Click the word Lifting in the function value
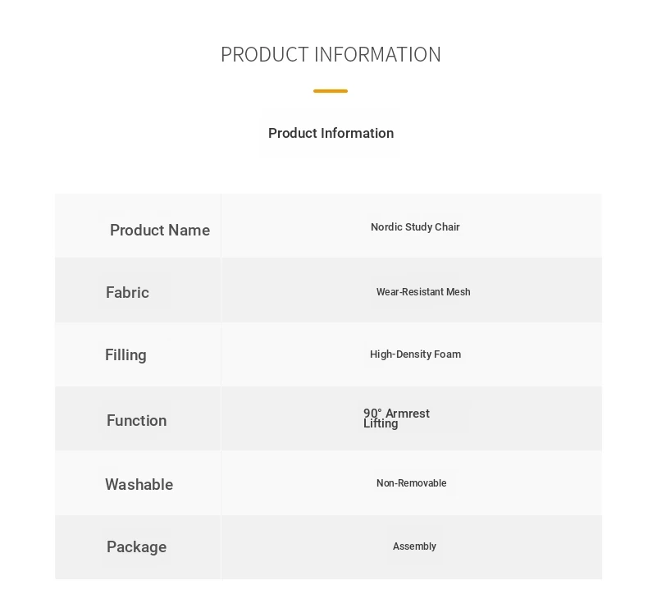Viewport: 648px width, 608px height. (x=381, y=423)
